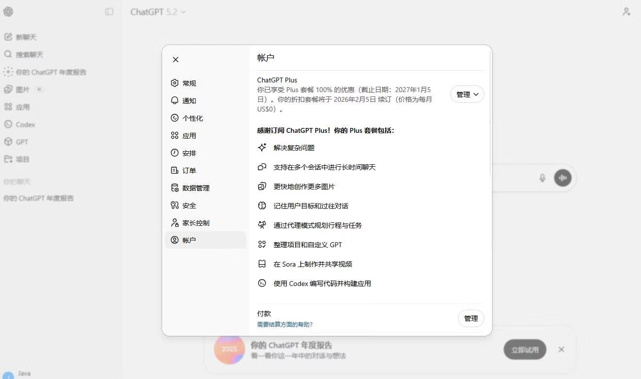The width and height of the screenshot is (641, 379).
Task: Click the 需要结算方面的帮助 link
Action: point(285,324)
